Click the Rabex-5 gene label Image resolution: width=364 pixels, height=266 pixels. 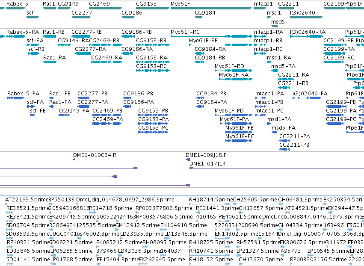click(x=17, y=4)
